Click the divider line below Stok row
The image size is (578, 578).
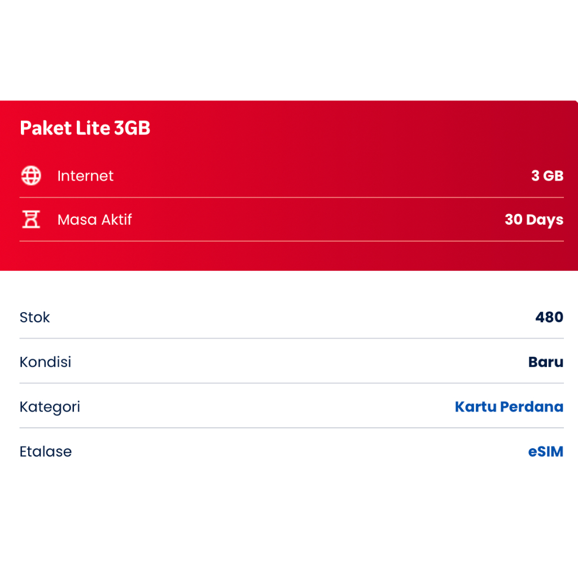[291, 338]
